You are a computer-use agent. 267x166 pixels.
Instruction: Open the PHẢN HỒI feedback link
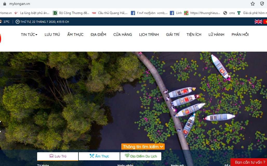point(240,34)
